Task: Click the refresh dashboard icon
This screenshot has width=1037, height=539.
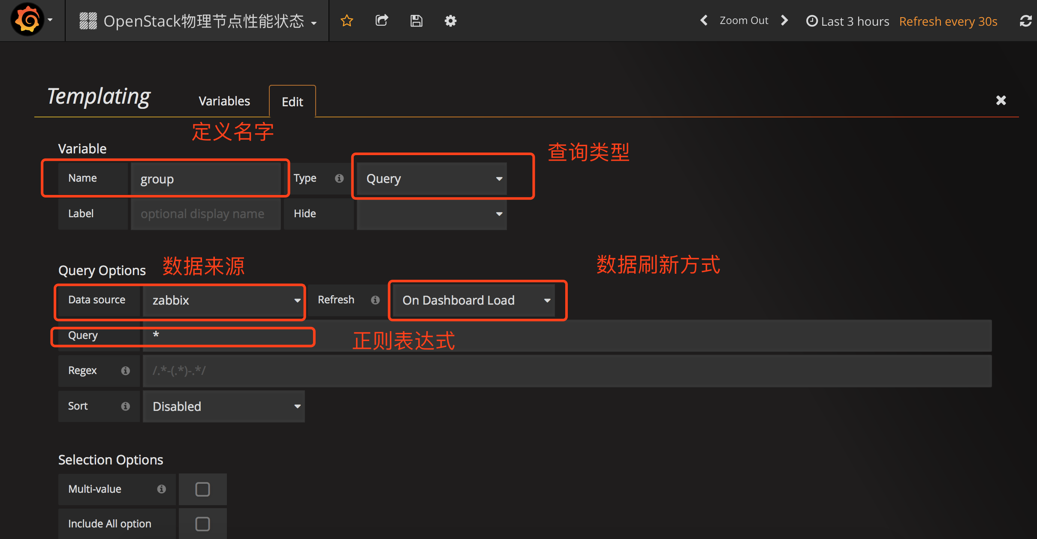Action: coord(1025,21)
